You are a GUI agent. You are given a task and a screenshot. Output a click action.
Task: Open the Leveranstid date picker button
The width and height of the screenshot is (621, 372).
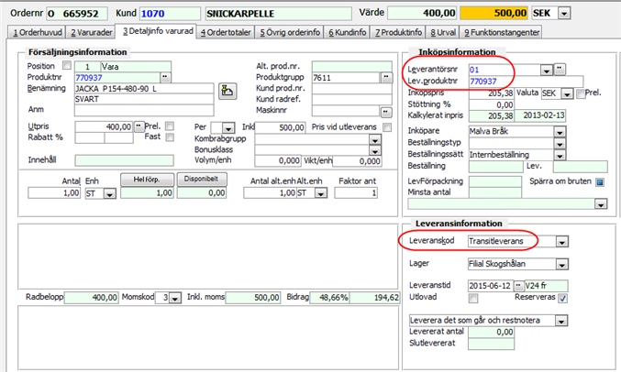(x=518, y=285)
